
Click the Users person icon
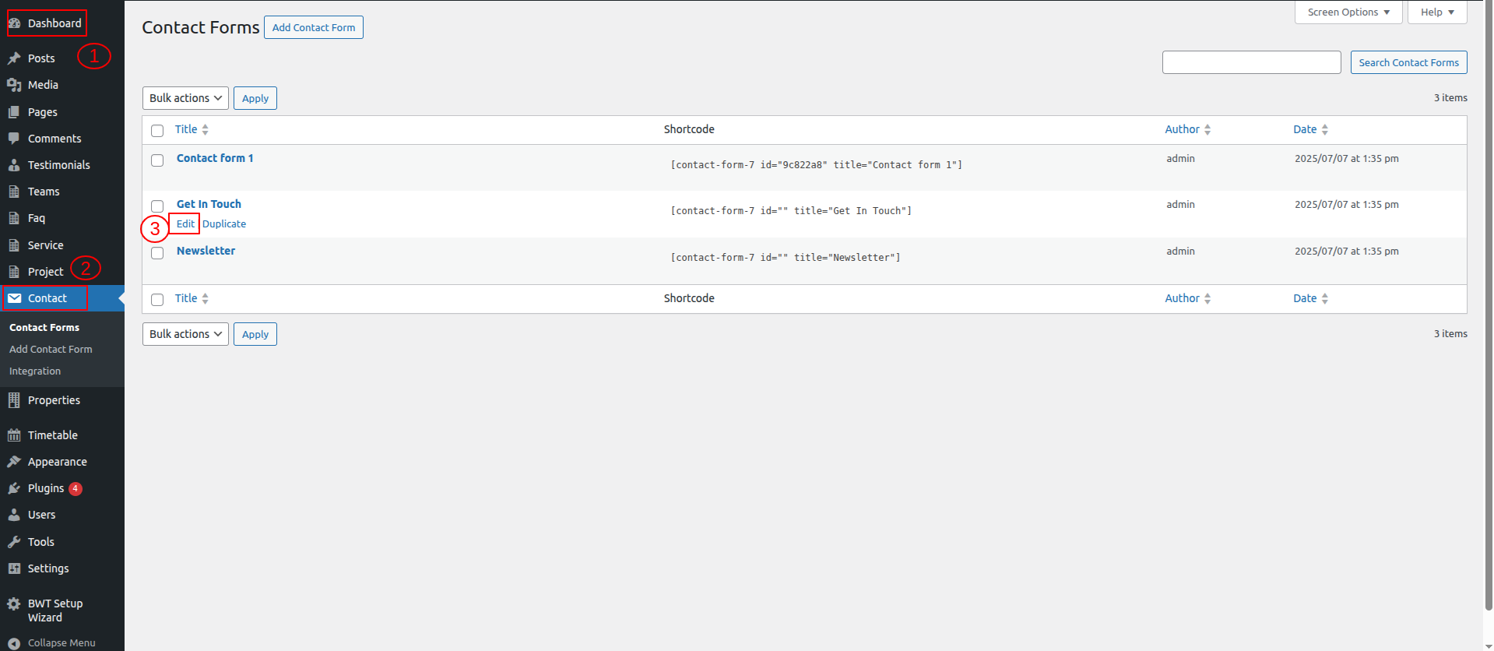(x=14, y=515)
